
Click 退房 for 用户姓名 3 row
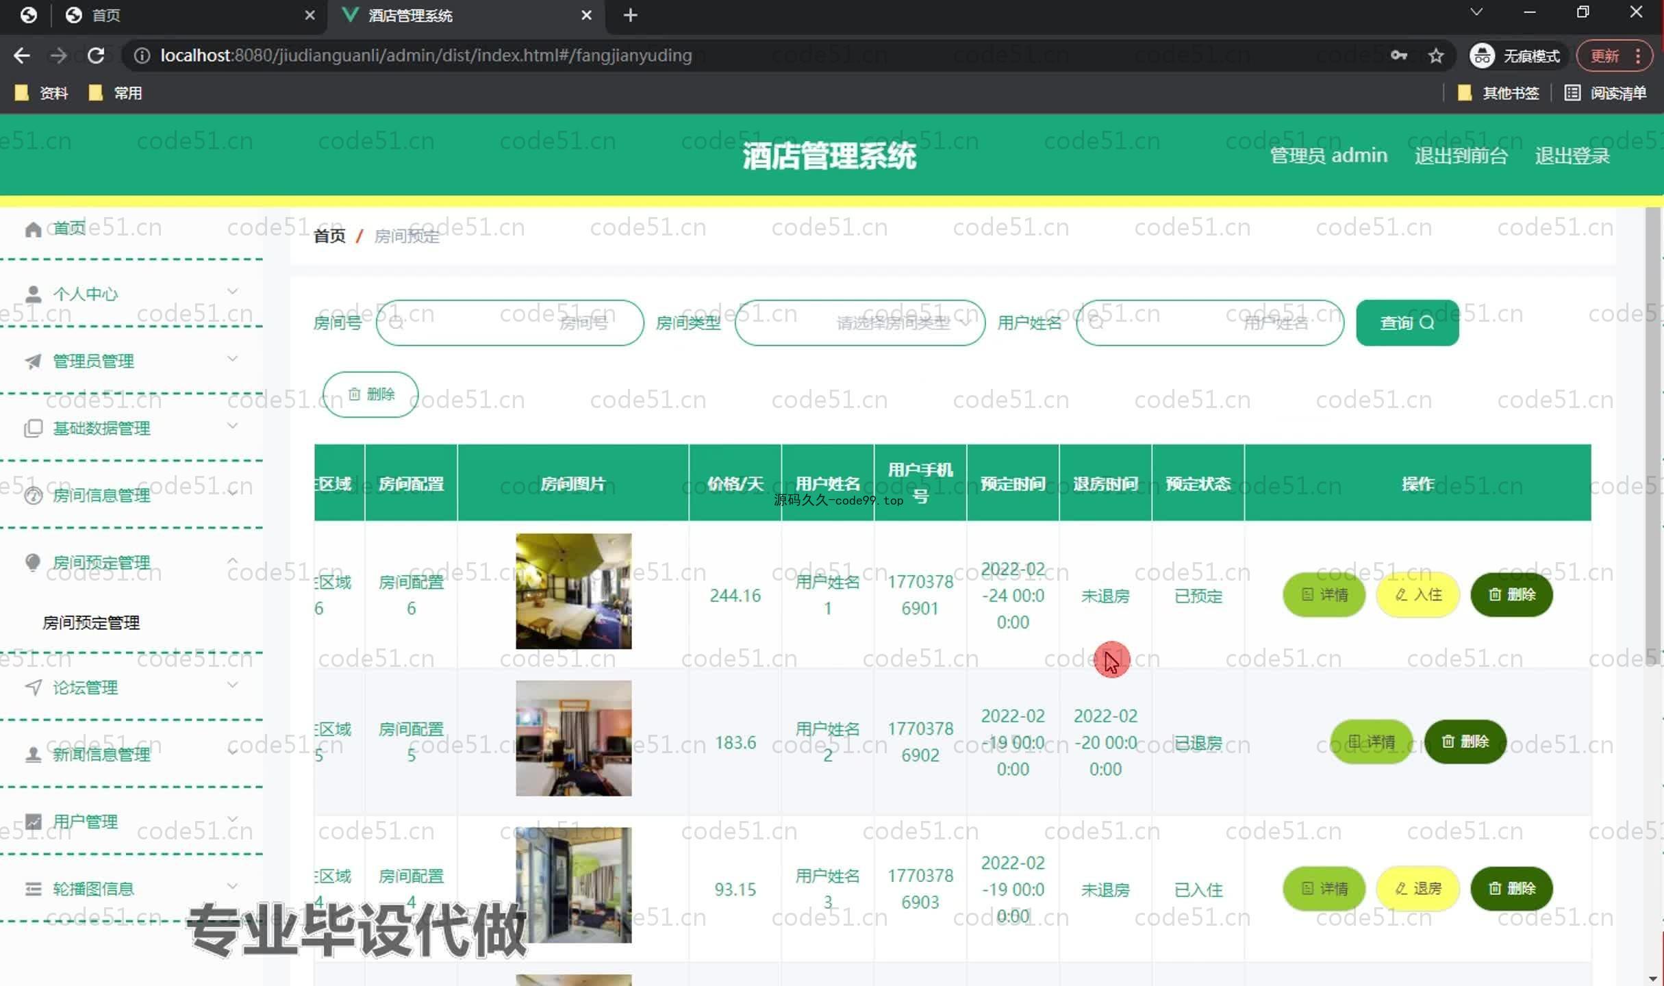[1417, 889]
